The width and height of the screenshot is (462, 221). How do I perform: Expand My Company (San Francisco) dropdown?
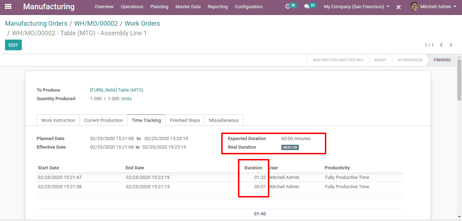click(356, 7)
